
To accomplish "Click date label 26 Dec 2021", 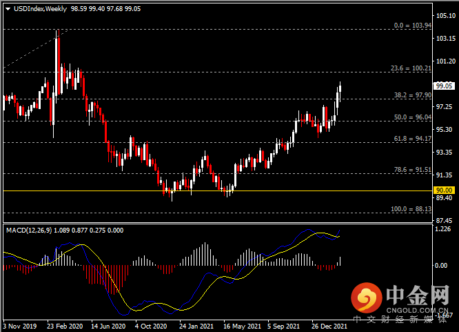I will (329, 326).
